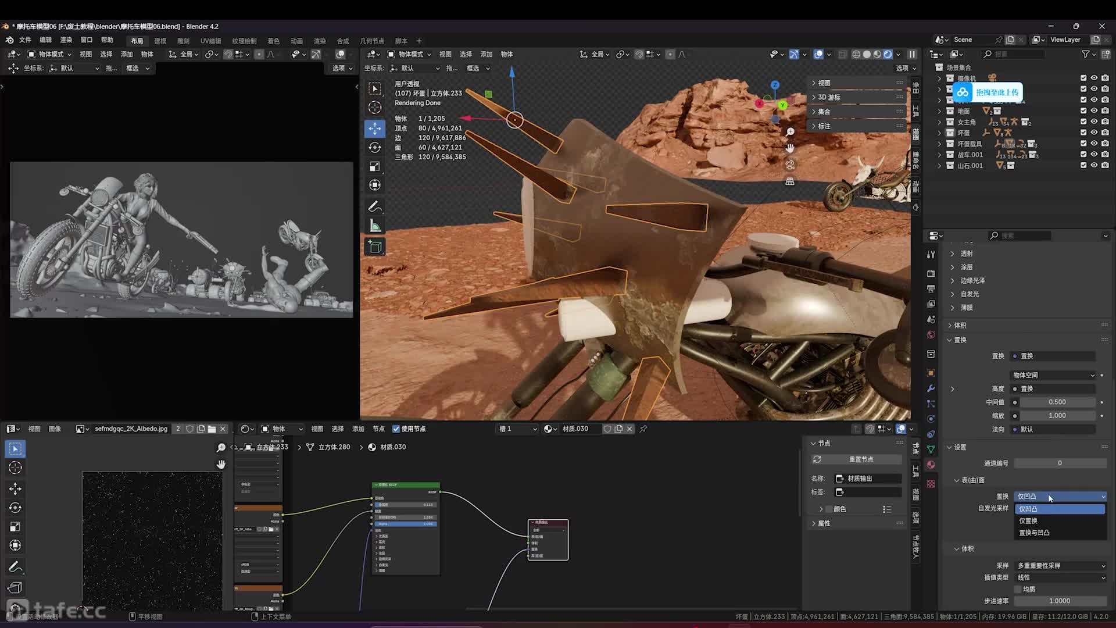Open the Render properties tab
The width and height of the screenshot is (1116, 628).
pos(931,273)
